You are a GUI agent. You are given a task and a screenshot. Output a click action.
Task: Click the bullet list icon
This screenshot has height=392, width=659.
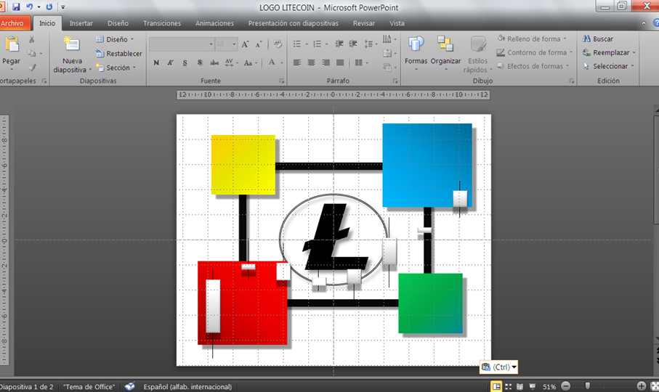click(296, 44)
